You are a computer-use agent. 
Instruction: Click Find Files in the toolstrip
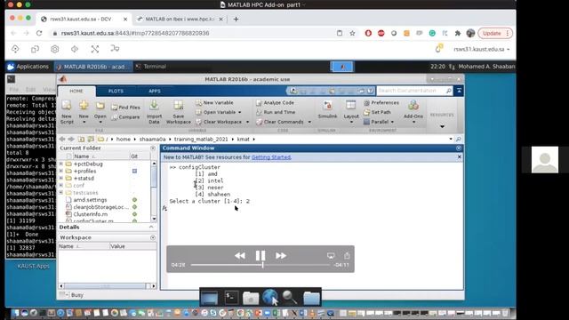(125, 108)
